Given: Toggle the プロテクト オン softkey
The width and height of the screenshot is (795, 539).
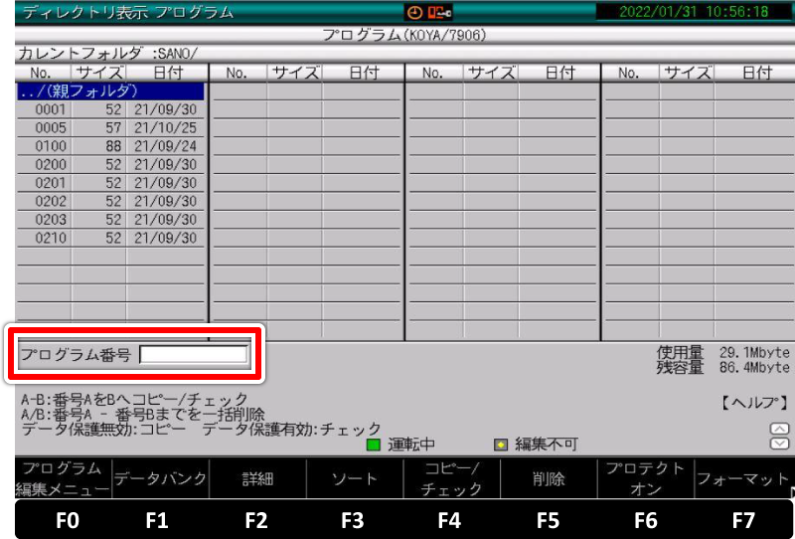Looking at the screenshot, I should coord(645,478).
